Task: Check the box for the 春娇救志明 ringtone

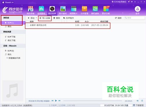Action: (27, 25)
